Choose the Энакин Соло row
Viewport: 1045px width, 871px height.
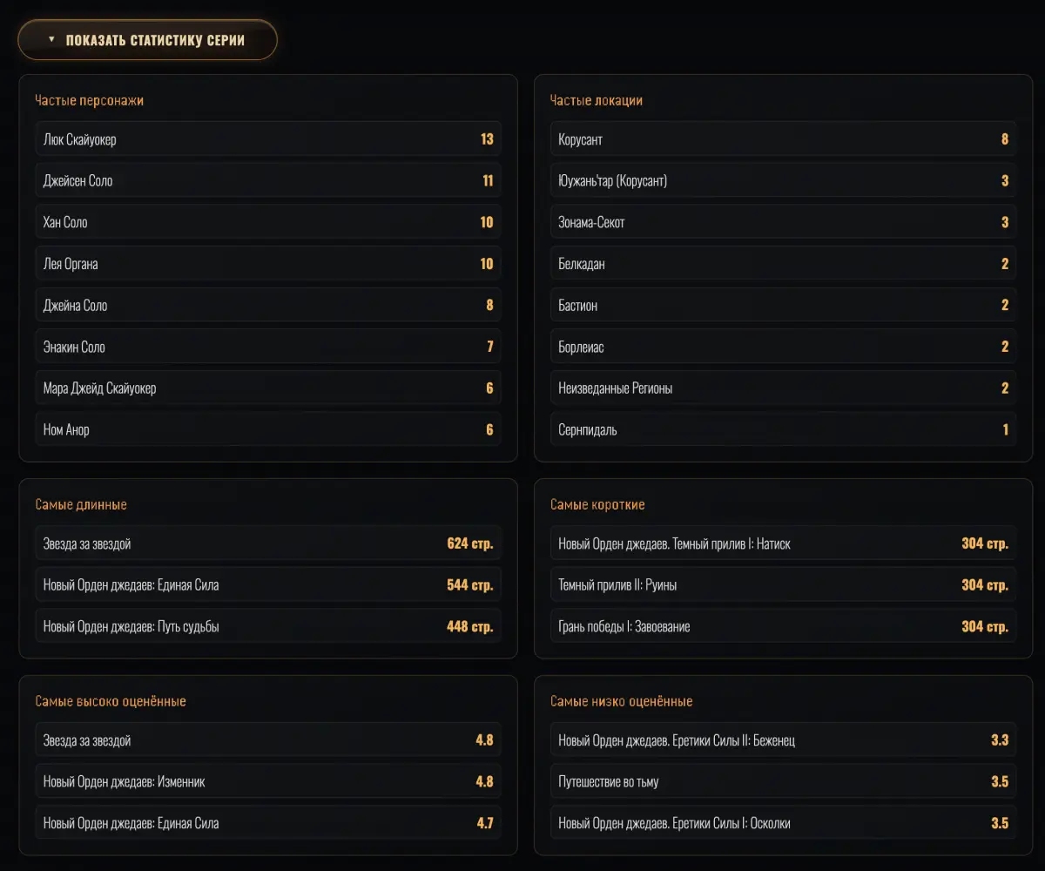(x=268, y=347)
